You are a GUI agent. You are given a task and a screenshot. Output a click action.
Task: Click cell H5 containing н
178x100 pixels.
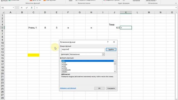tap(91, 28)
